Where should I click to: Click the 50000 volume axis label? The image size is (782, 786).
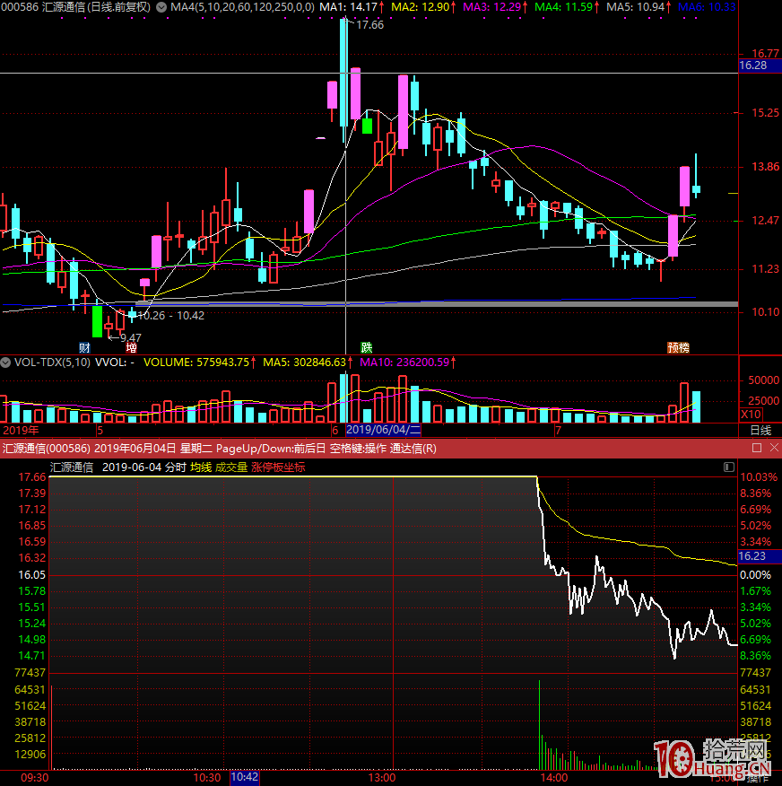(x=763, y=380)
